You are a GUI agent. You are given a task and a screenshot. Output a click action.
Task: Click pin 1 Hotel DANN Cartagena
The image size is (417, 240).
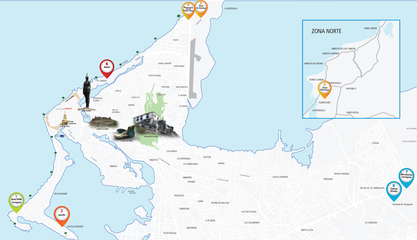click(16, 202)
